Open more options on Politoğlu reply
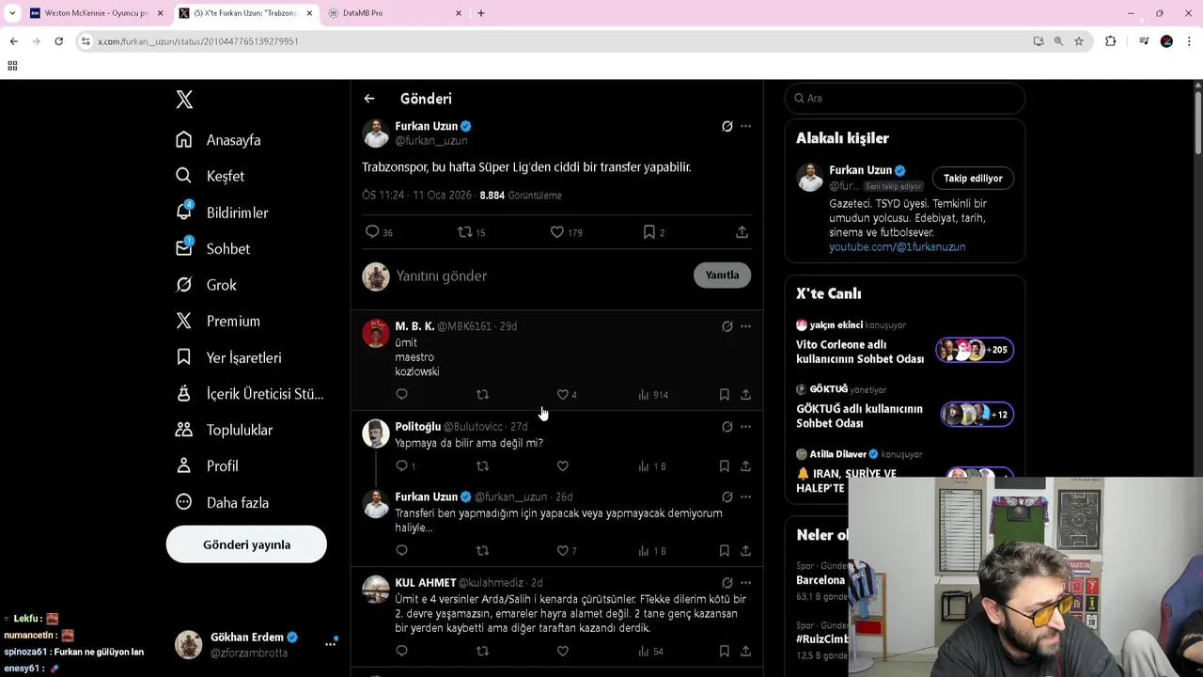The width and height of the screenshot is (1203, 677). [745, 427]
